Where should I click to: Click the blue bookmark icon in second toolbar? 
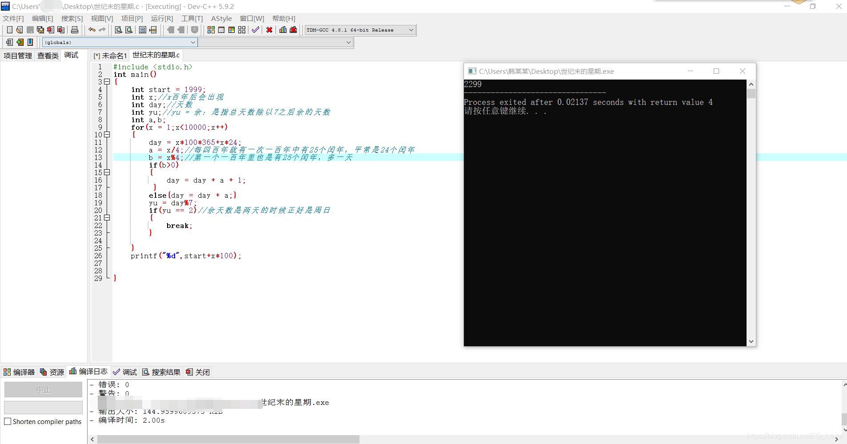tap(30, 42)
